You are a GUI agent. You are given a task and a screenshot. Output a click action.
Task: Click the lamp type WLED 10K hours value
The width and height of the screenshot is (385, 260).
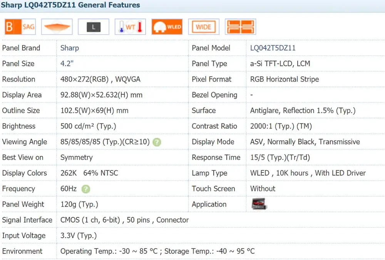click(308, 173)
